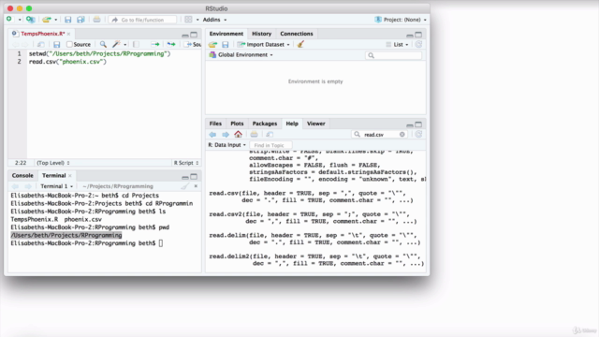This screenshot has height=337, width=599.
Task: Enable the Source on Save checkbox
Action: [69, 44]
